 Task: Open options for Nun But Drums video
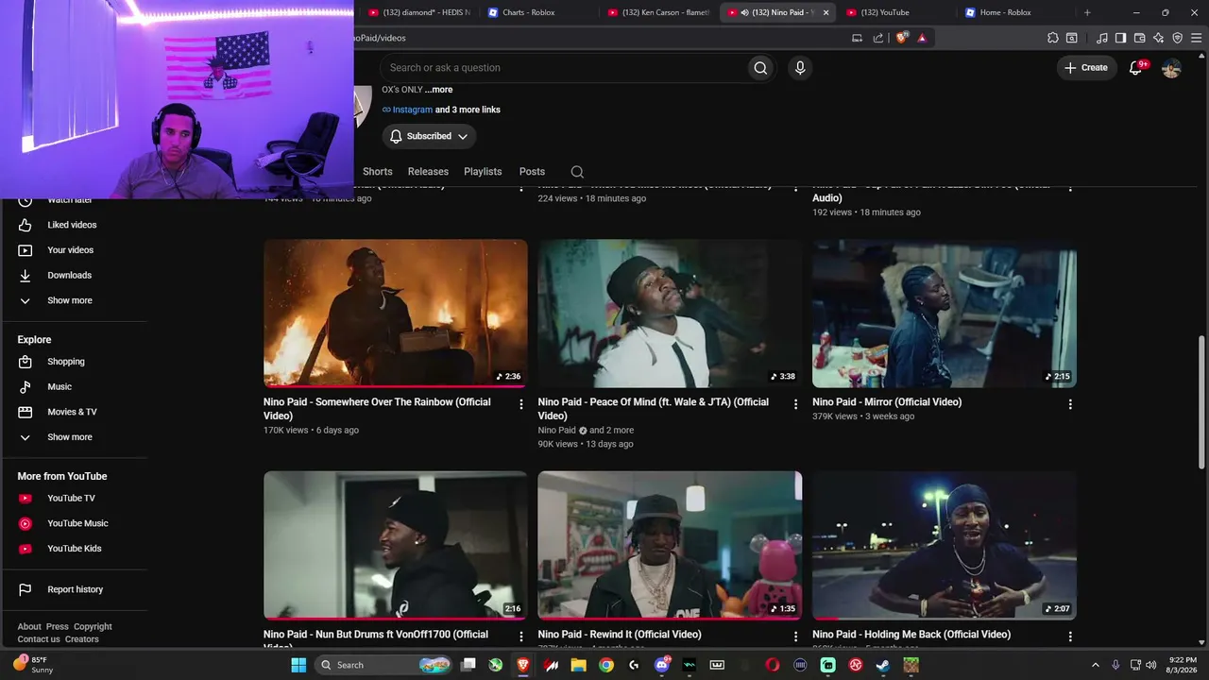tap(520, 637)
